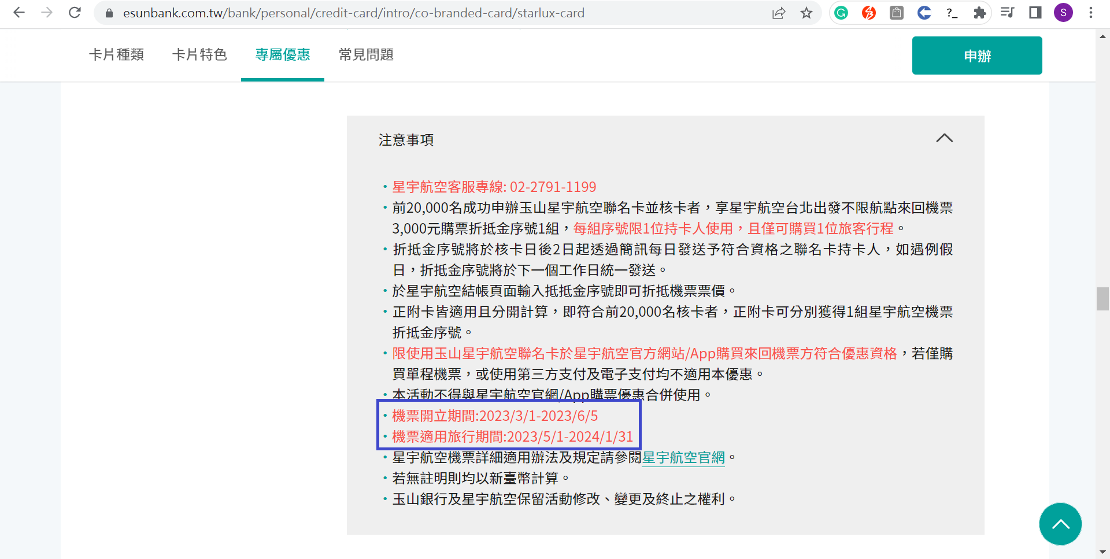Viewport: 1110px width, 559px height.
Task: Click text 折抵金序號將於核卡日後2日起
Action: pos(483,250)
